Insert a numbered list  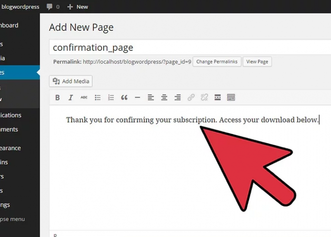[x=111, y=98]
